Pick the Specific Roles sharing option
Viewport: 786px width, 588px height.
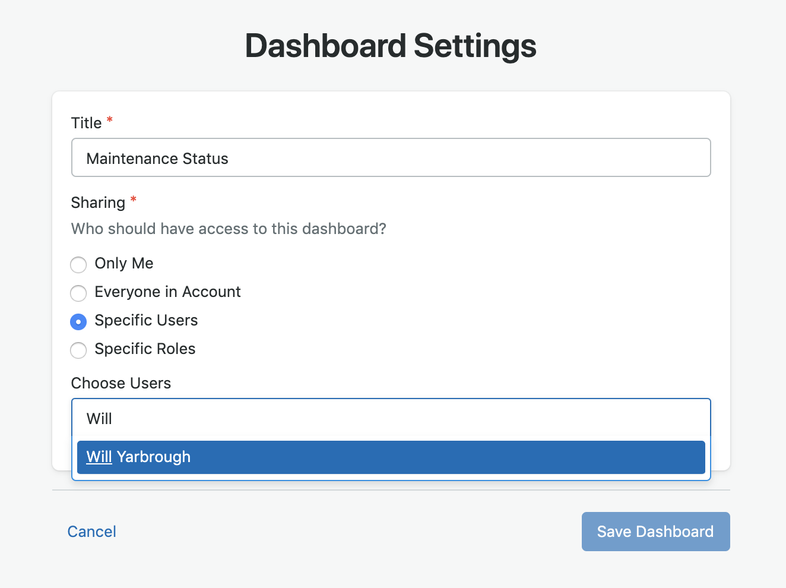point(78,350)
